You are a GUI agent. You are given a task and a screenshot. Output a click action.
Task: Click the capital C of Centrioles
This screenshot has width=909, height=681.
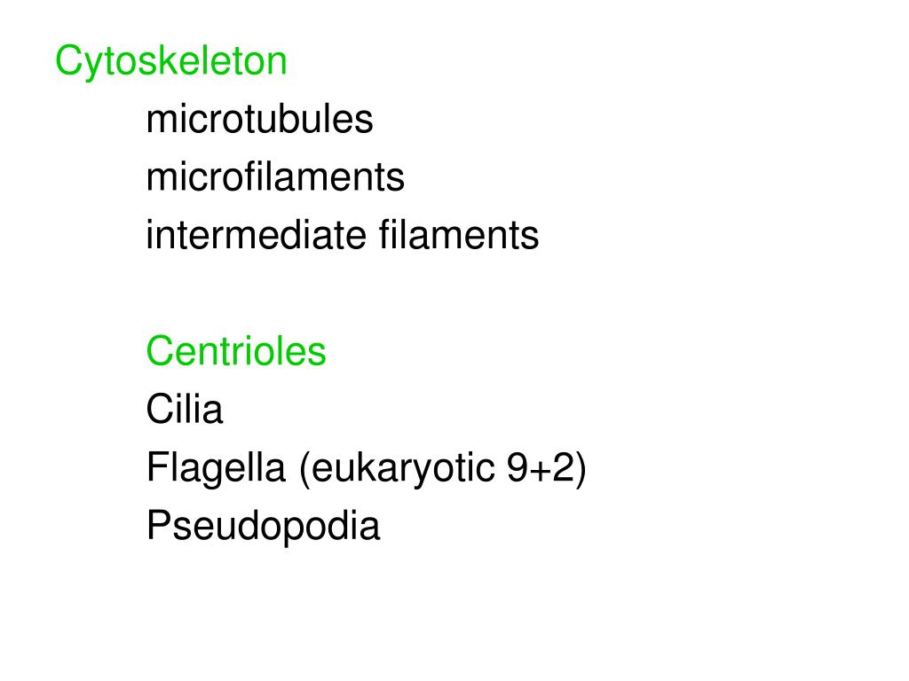click(159, 352)
